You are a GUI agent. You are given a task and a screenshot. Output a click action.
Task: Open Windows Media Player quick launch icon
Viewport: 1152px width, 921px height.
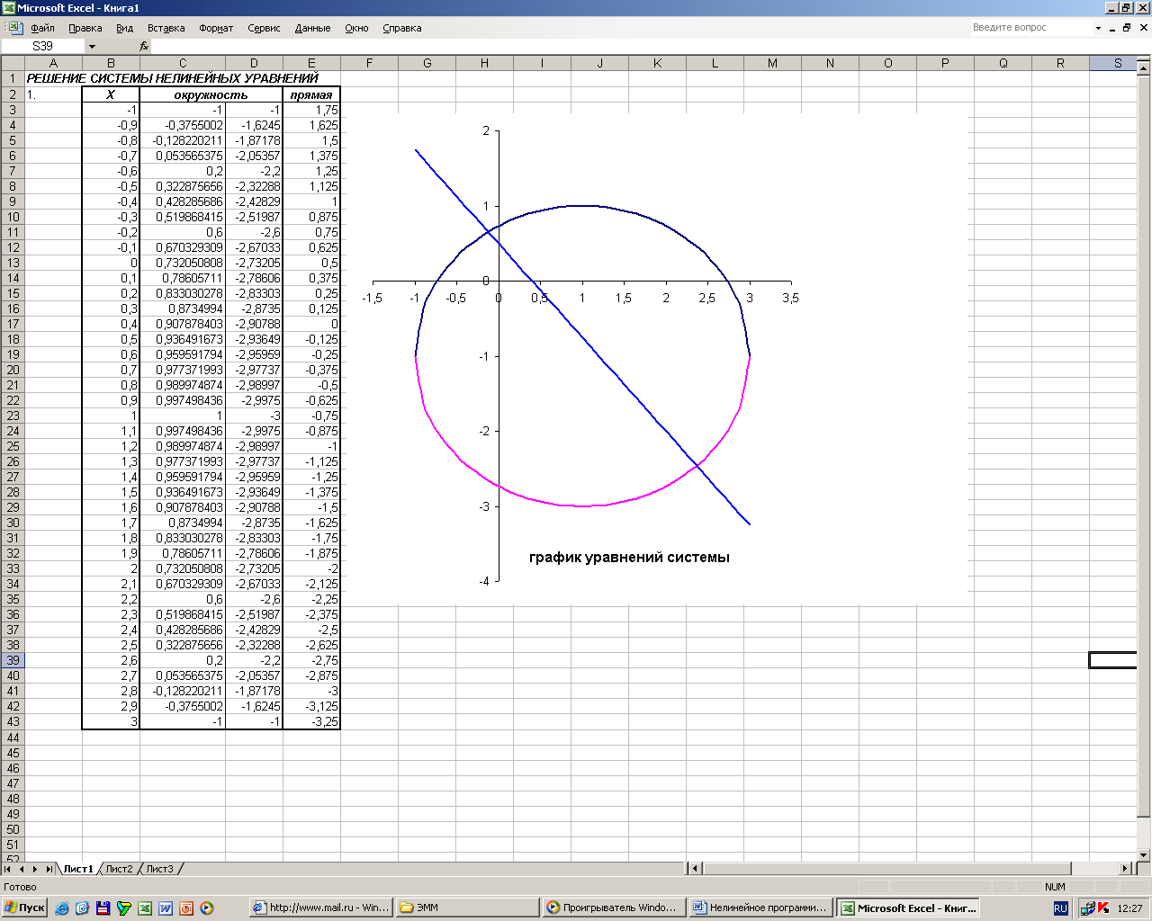[207, 908]
